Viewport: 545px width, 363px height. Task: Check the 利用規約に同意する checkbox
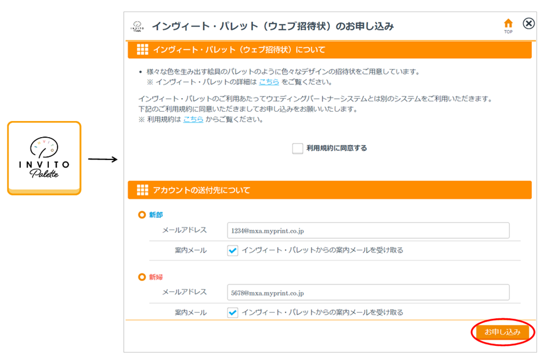pos(297,149)
